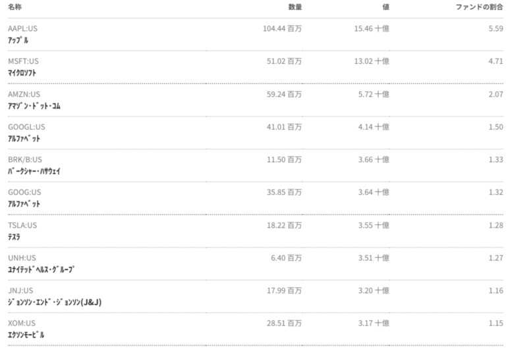Viewport: 514px width, 352px height.
Task: Open the AMZN:US ticker link
Action: pyautogui.click(x=24, y=94)
